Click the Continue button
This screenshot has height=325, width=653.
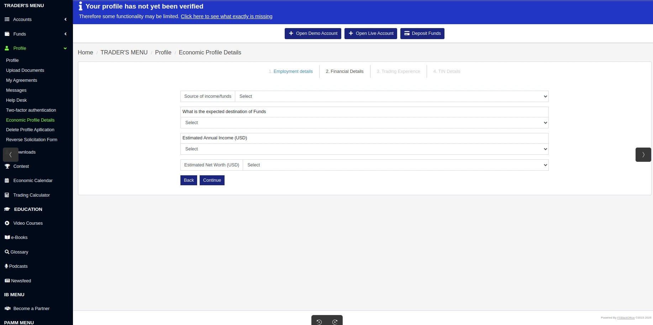point(212,180)
